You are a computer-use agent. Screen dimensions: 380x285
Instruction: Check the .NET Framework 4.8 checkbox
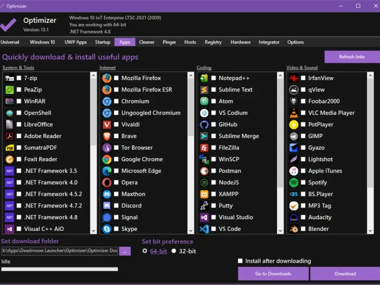pyautogui.click(x=19, y=217)
